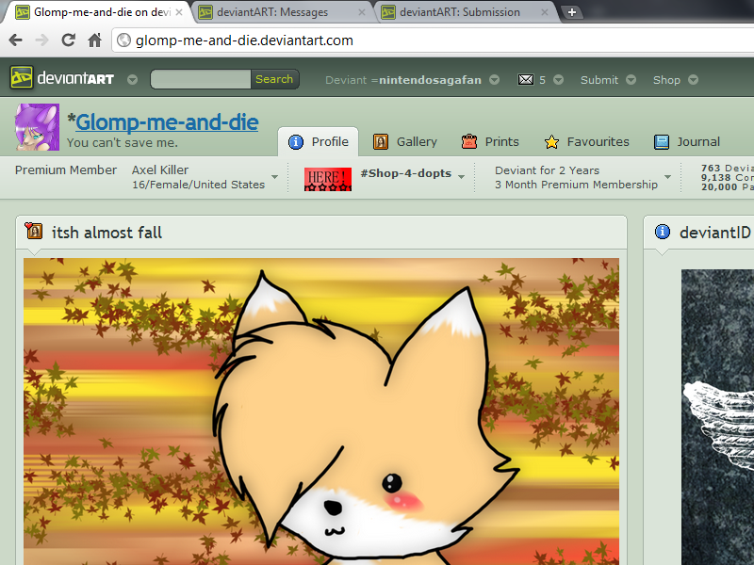
Task: Click the Submit link
Action: (599, 80)
